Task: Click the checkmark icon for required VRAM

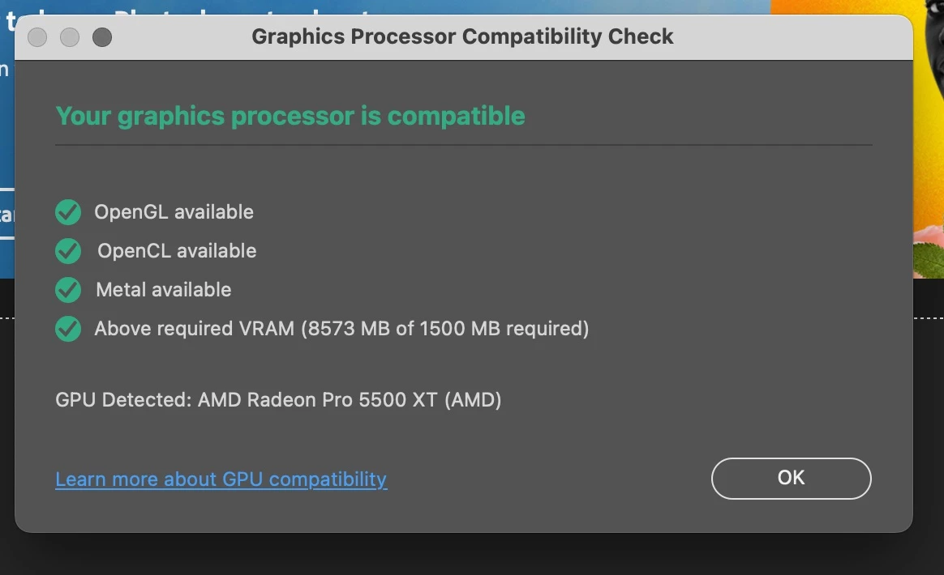Action: tap(68, 329)
